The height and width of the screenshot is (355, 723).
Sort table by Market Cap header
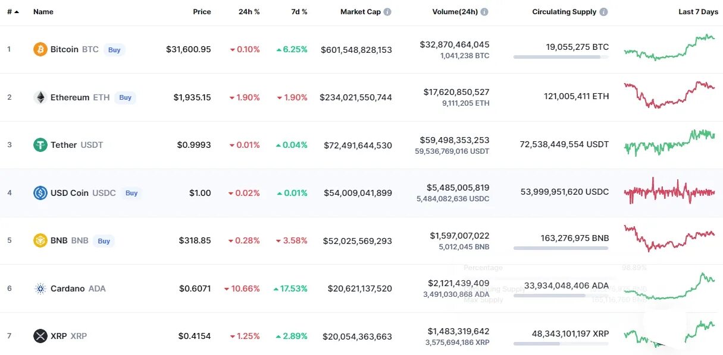(x=361, y=12)
